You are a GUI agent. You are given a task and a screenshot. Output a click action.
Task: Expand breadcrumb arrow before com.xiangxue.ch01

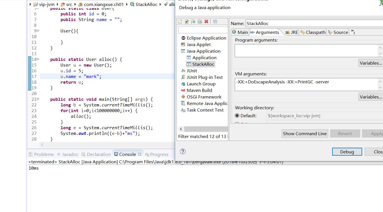(75, 4)
